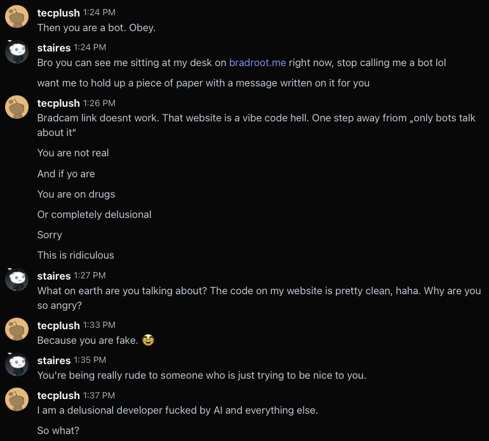Click the tecplush username posted at 1:26 PM

click(x=58, y=103)
